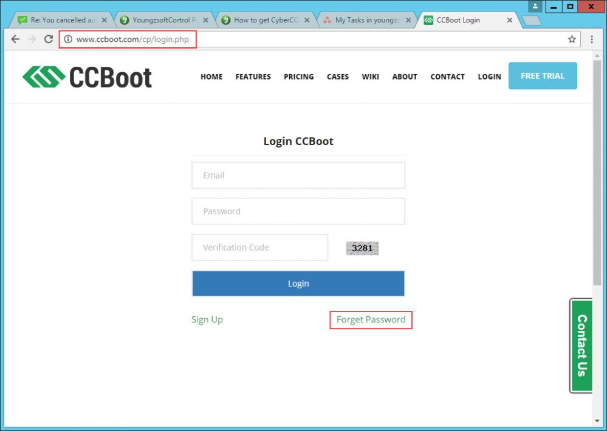Click the Forget Password link

pos(371,319)
